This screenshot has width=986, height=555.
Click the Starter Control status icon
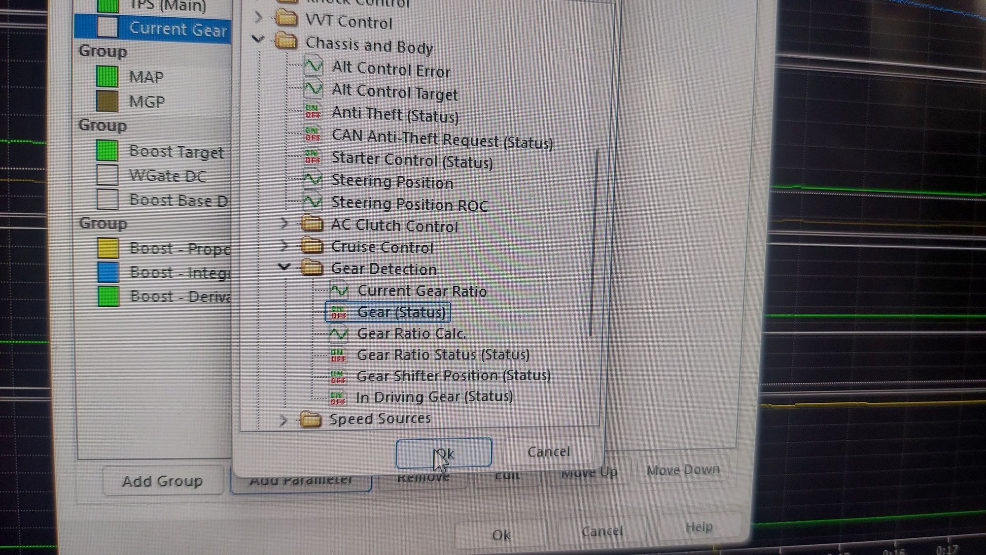pos(313,157)
